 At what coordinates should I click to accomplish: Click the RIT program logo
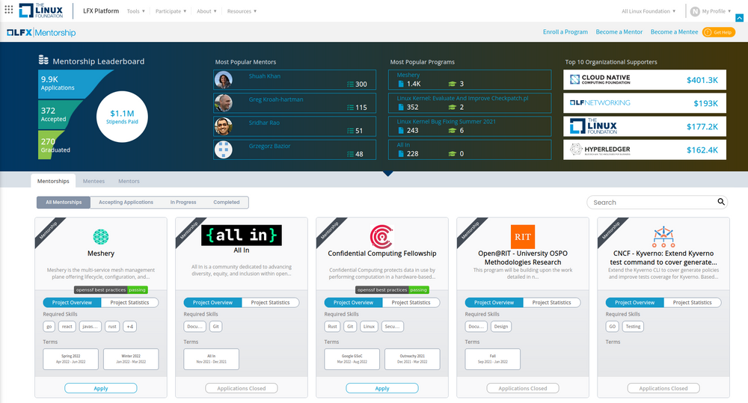523,236
